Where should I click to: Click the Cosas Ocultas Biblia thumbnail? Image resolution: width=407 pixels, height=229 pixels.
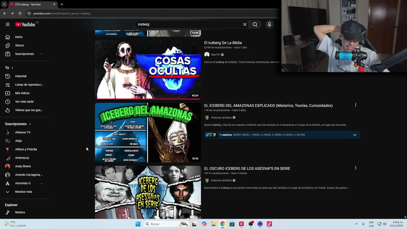click(148, 70)
